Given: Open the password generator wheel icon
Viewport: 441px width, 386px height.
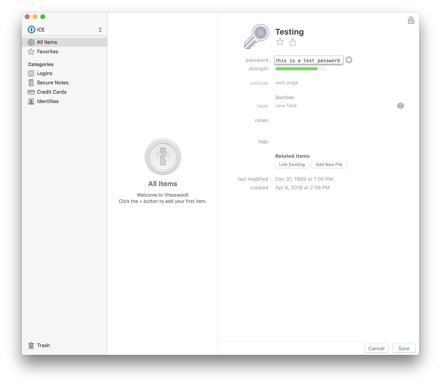Looking at the screenshot, I should coord(349,60).
